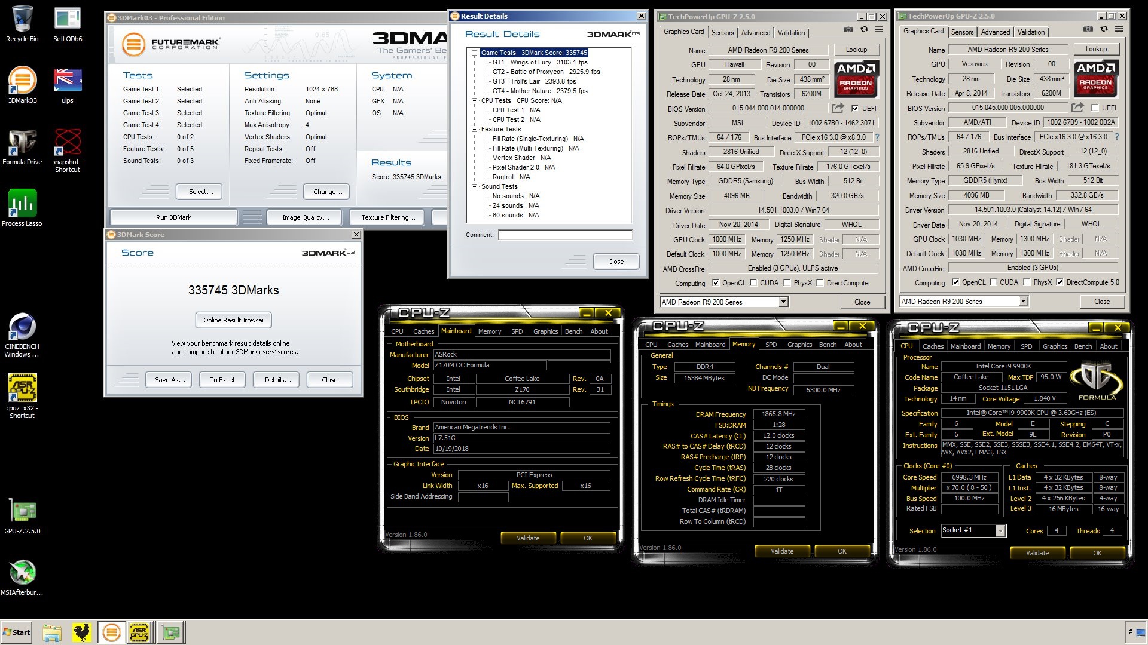Open the Socket #1 selection dropdown in CPU-Z
The width and height of the screenshot is (1148, 645).
coord(1000,530)
